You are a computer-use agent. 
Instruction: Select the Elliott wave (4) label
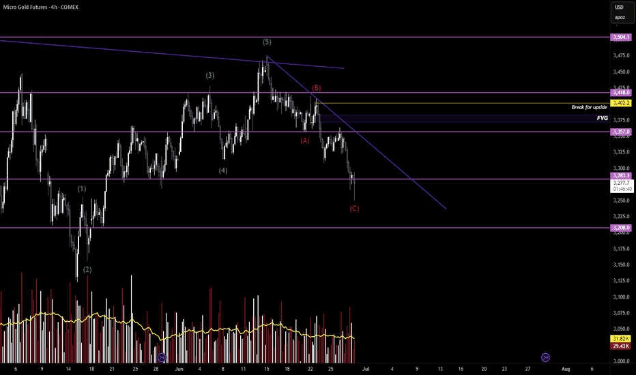coord(223,170)
